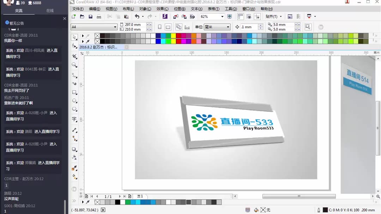Select the Pick tool
This screenshot has width=381, height=214.
point(74,38)
